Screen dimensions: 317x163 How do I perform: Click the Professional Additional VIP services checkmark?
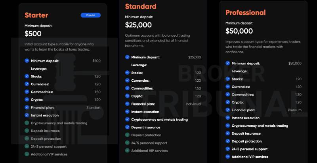pyautogui.click(x=228, y=157)
